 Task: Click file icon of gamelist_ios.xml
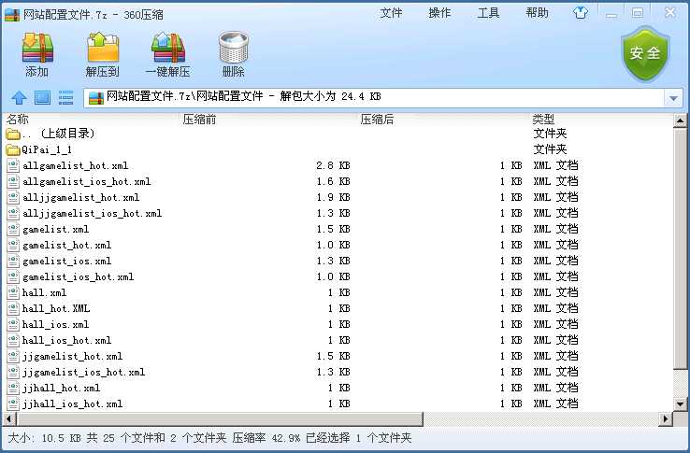click(13, 261)
